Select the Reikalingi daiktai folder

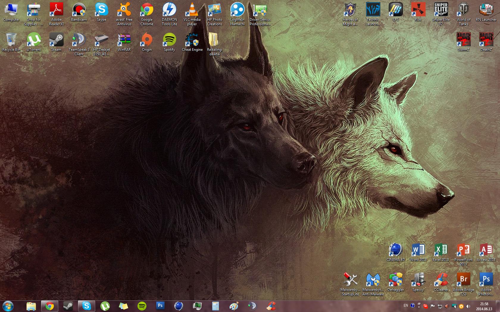point(215,45)
